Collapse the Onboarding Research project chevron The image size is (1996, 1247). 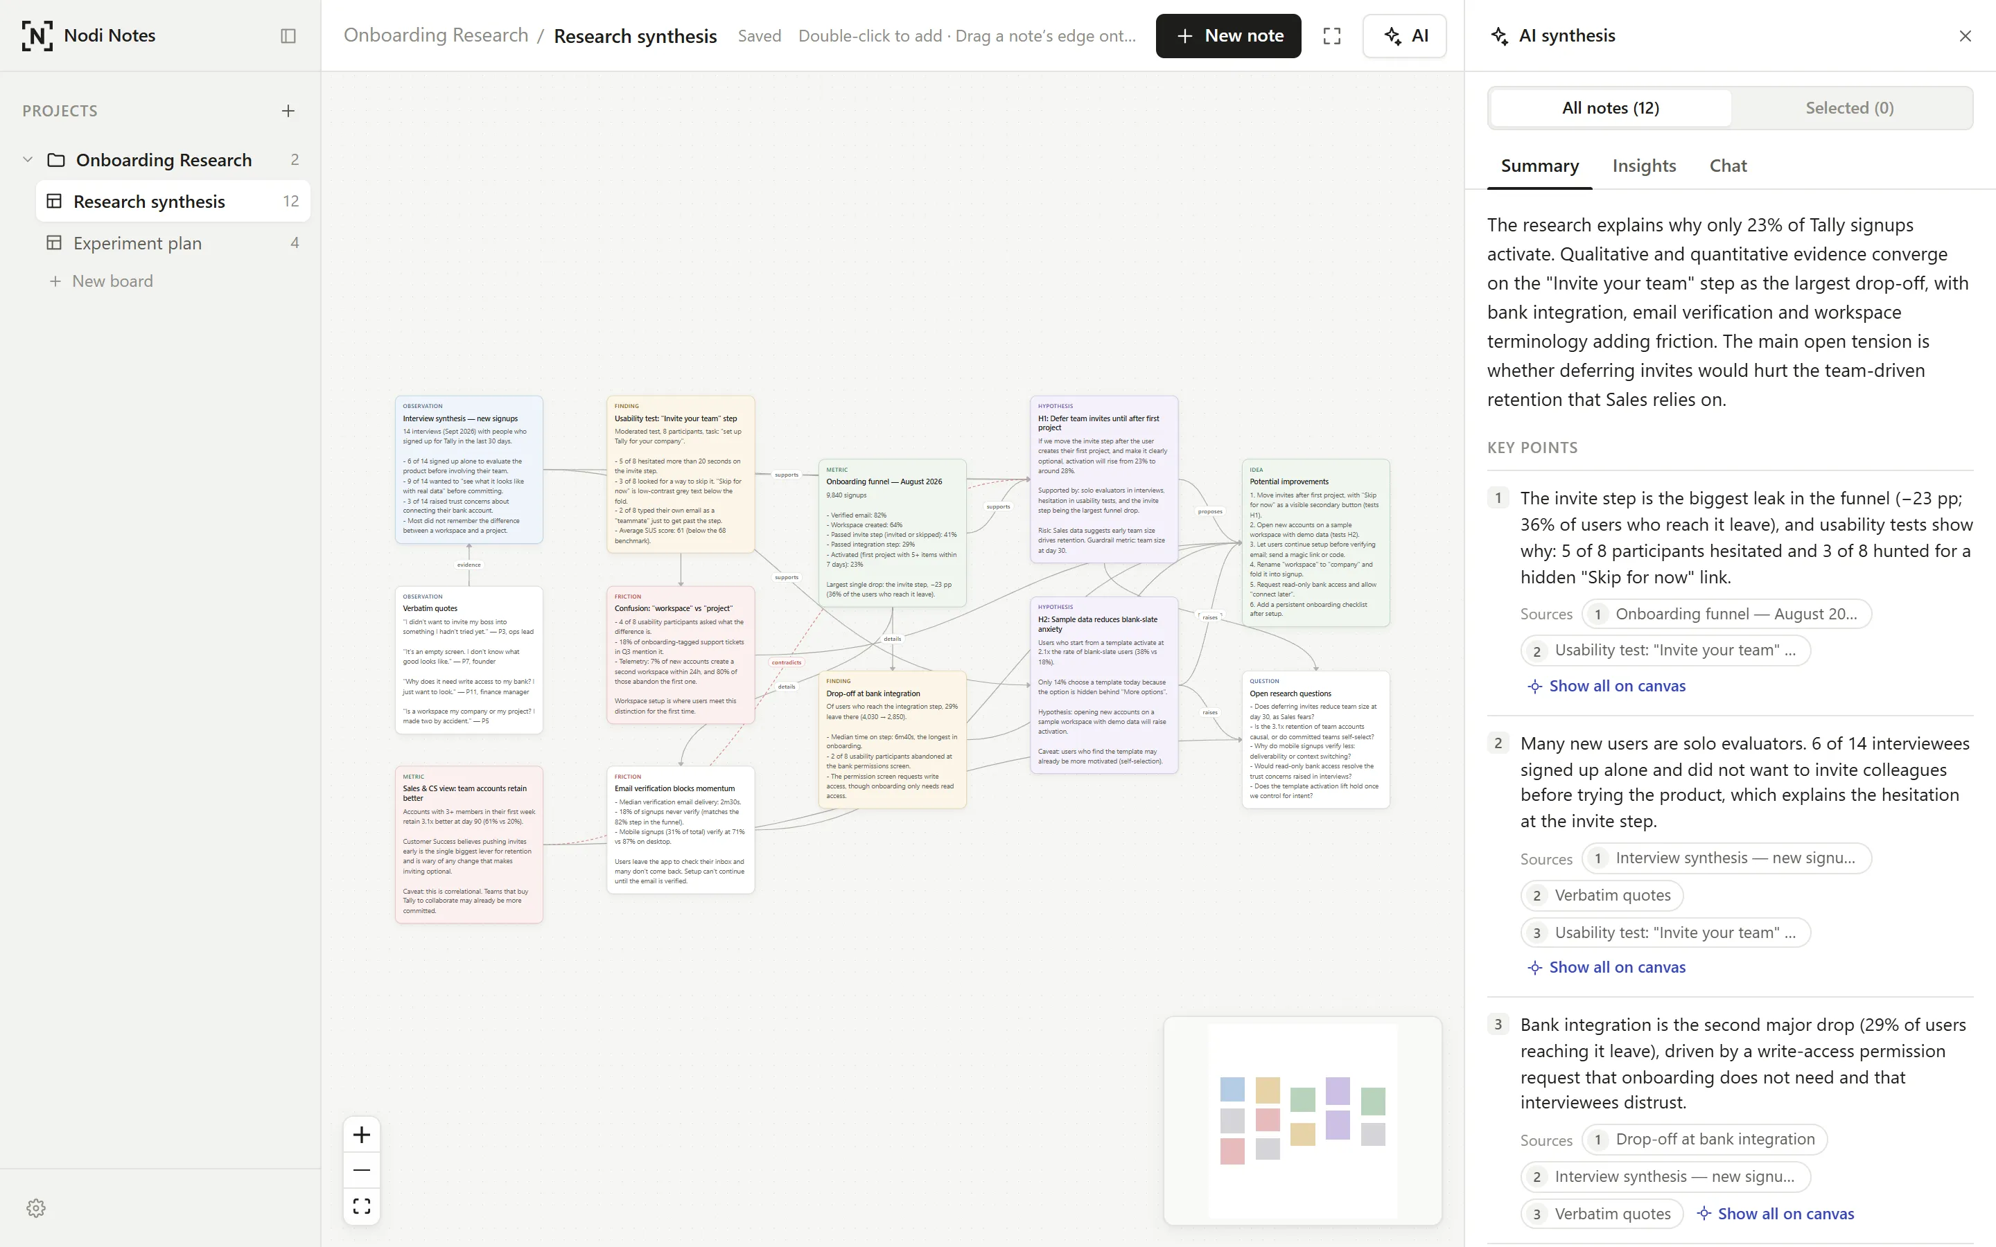[x=27, y=159]
